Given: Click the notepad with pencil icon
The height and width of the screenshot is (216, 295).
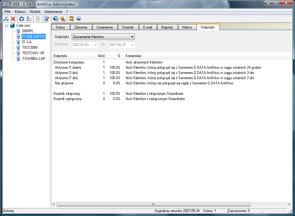Looking at the screenshot, I should tap(46, 19).
